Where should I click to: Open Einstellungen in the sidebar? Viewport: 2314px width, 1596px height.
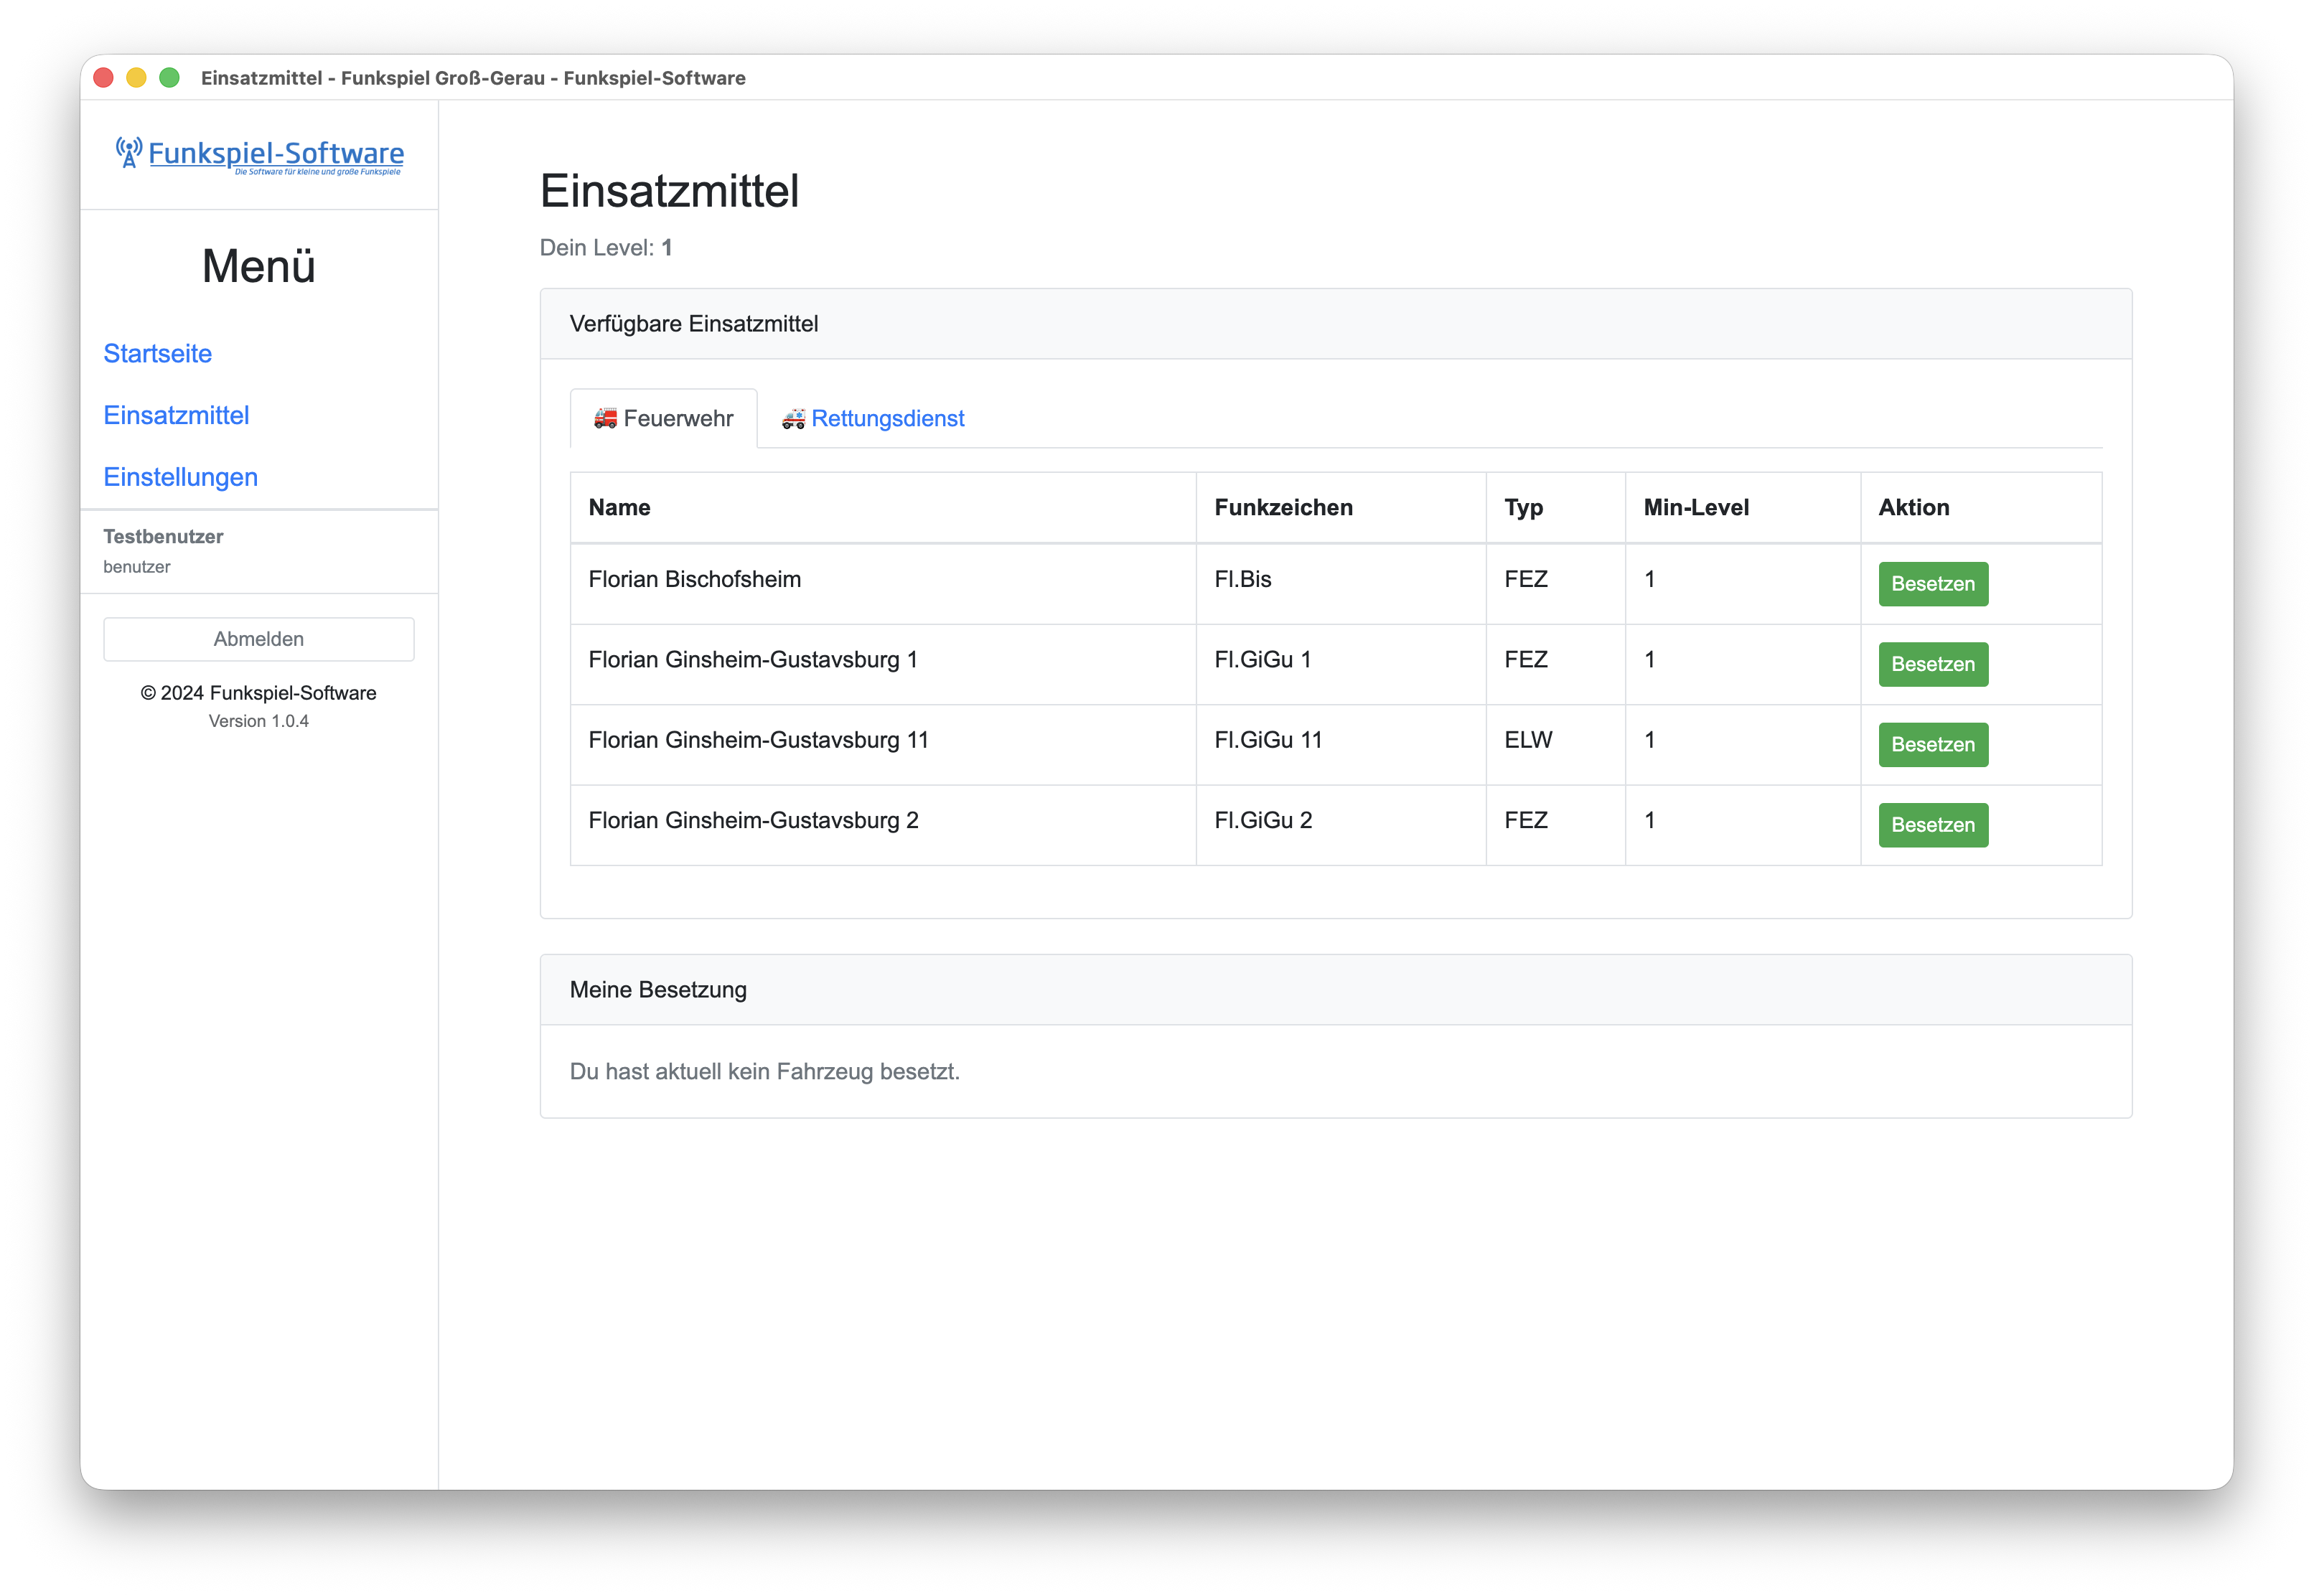pyautogui.click(x=181, y=477)
